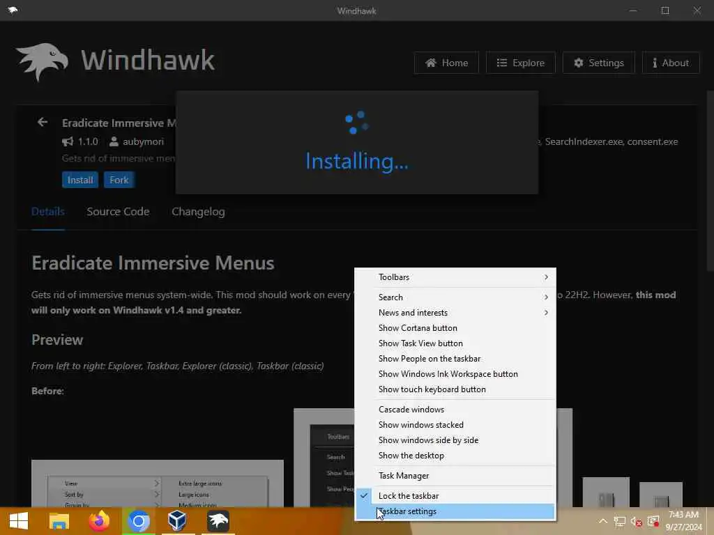Viewport: 714px width, 535px height.
Task: Toggle Show Task View button option
Action: pos(455,343)
